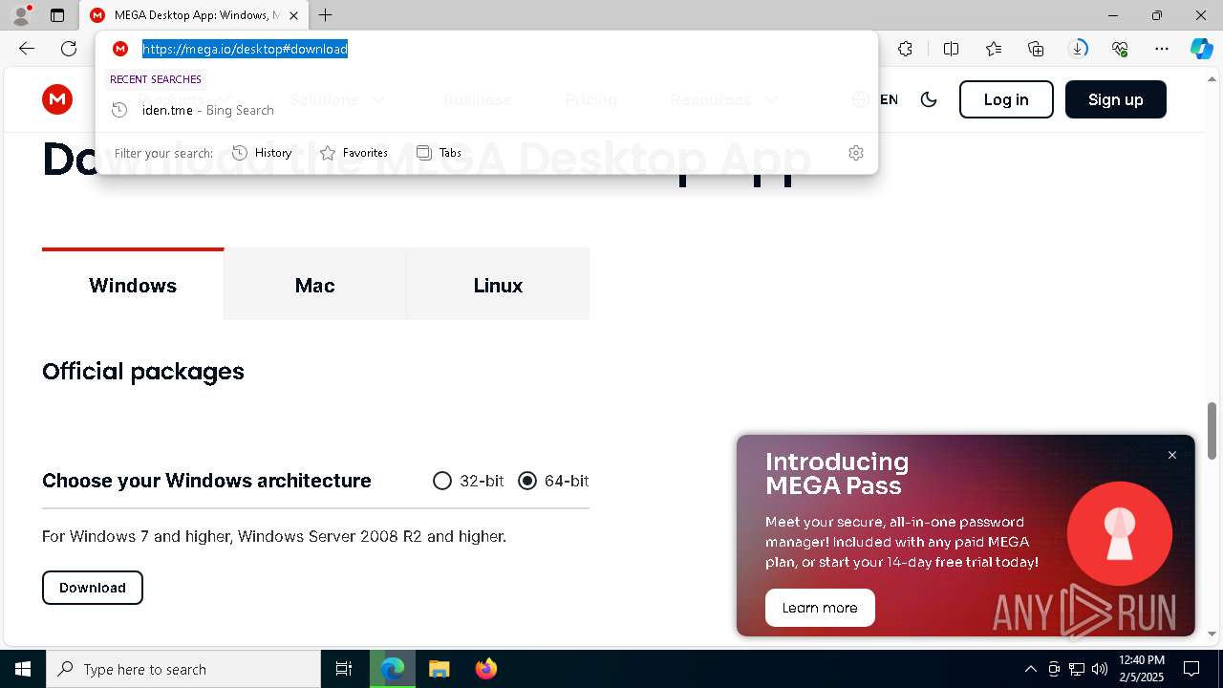
Task: Click the taskbar search box
Action: tap(183, 669)
